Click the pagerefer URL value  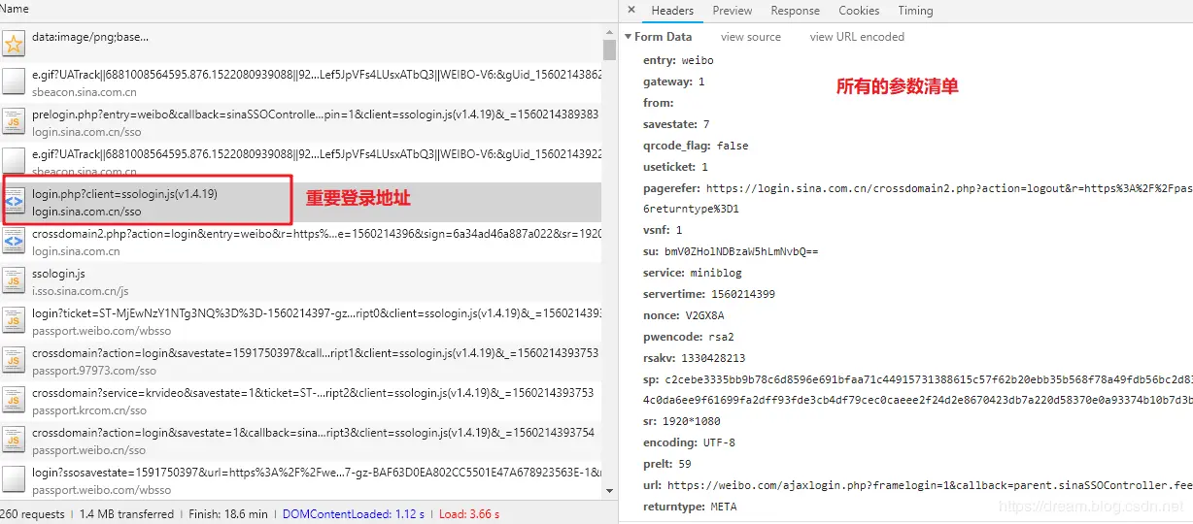tap(949, 188)
